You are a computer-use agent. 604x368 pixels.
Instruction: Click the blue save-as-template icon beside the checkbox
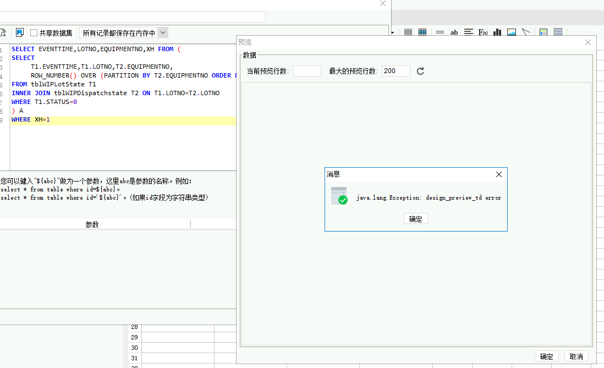[20, 33]
